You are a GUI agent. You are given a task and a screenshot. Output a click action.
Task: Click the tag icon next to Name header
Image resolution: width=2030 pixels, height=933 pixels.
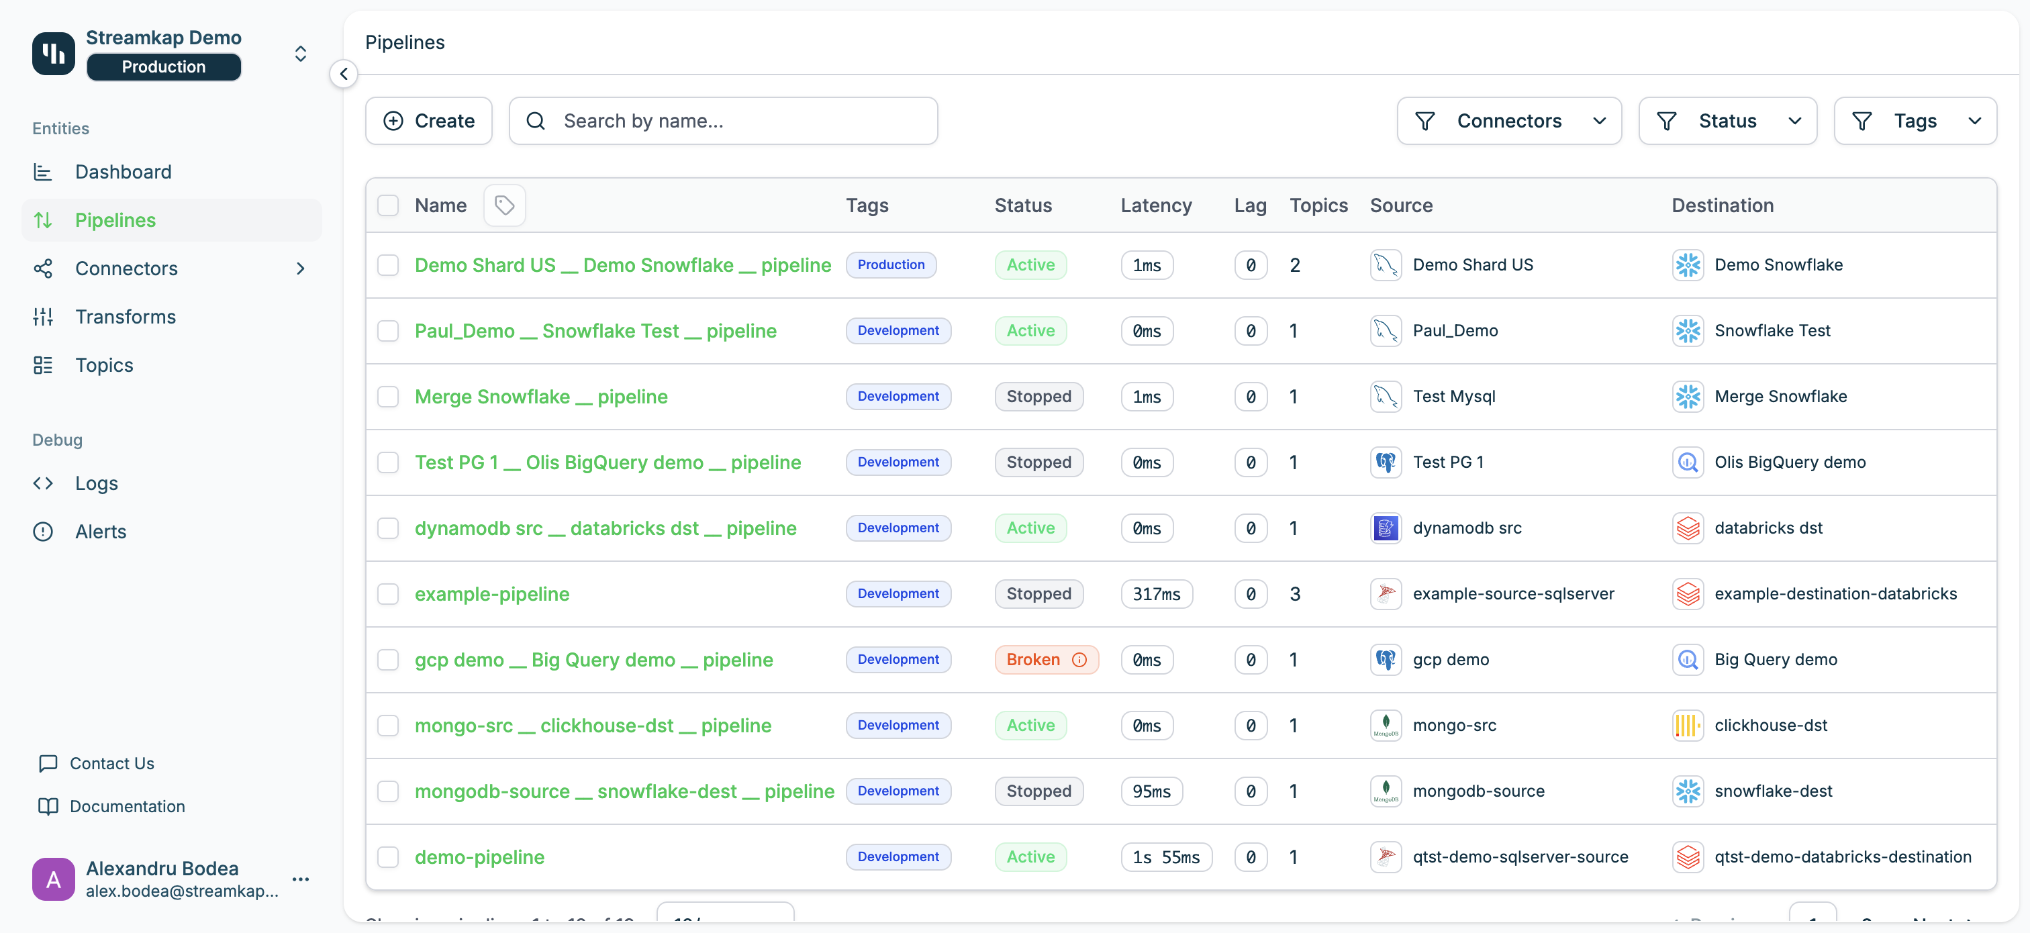(x=504, y=205)
